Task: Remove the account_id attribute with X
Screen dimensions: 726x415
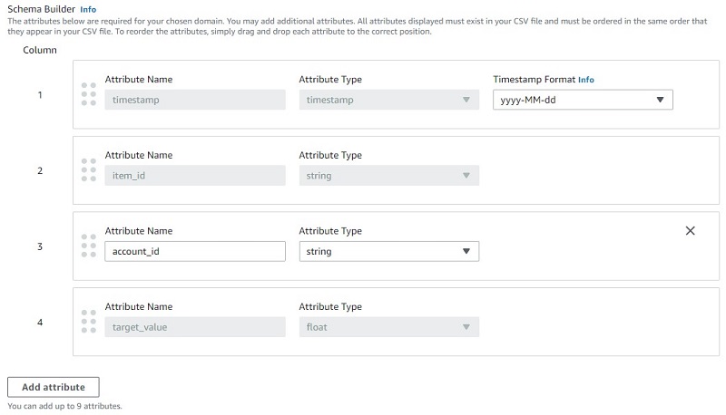Action: (690, 231)
